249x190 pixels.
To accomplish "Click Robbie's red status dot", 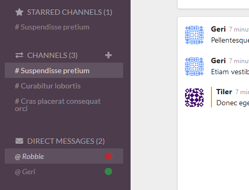I will [108, 156].
